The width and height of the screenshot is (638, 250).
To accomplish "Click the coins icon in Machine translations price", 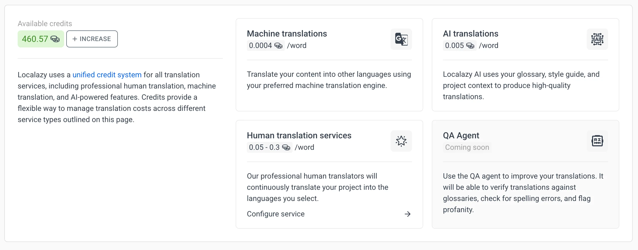I will (x=278, y=46).
